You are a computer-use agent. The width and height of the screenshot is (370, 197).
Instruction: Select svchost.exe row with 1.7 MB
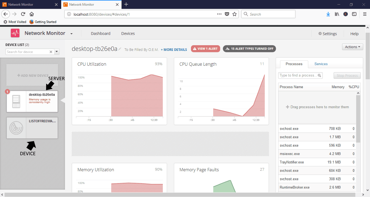click(x=317, y=137)
